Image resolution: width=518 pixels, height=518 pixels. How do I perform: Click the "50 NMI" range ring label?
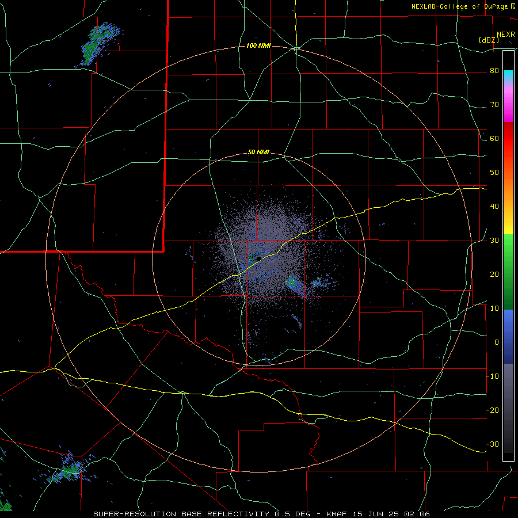[x=258, y=153]
